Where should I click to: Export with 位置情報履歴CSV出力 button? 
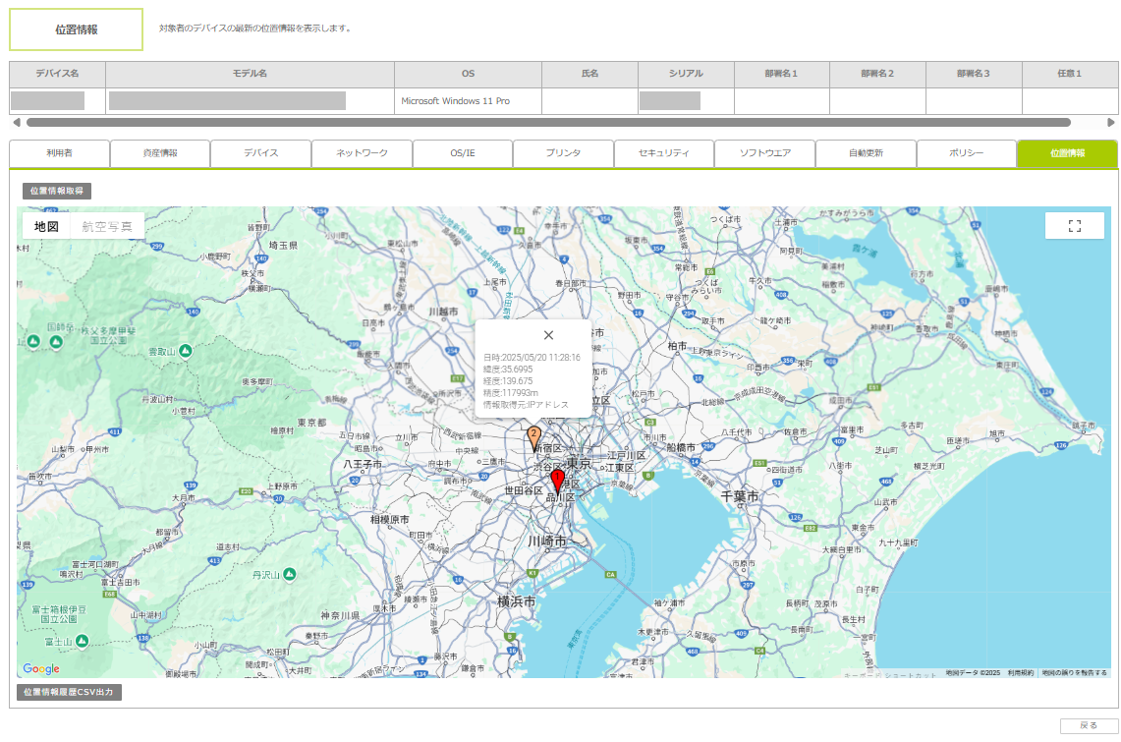pyautogui.click(x=69, y=692)
